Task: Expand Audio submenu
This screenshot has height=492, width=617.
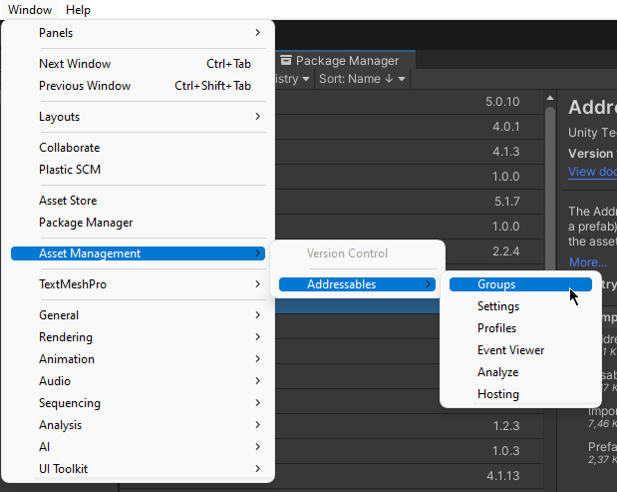Action: click(x=139, y=381)
